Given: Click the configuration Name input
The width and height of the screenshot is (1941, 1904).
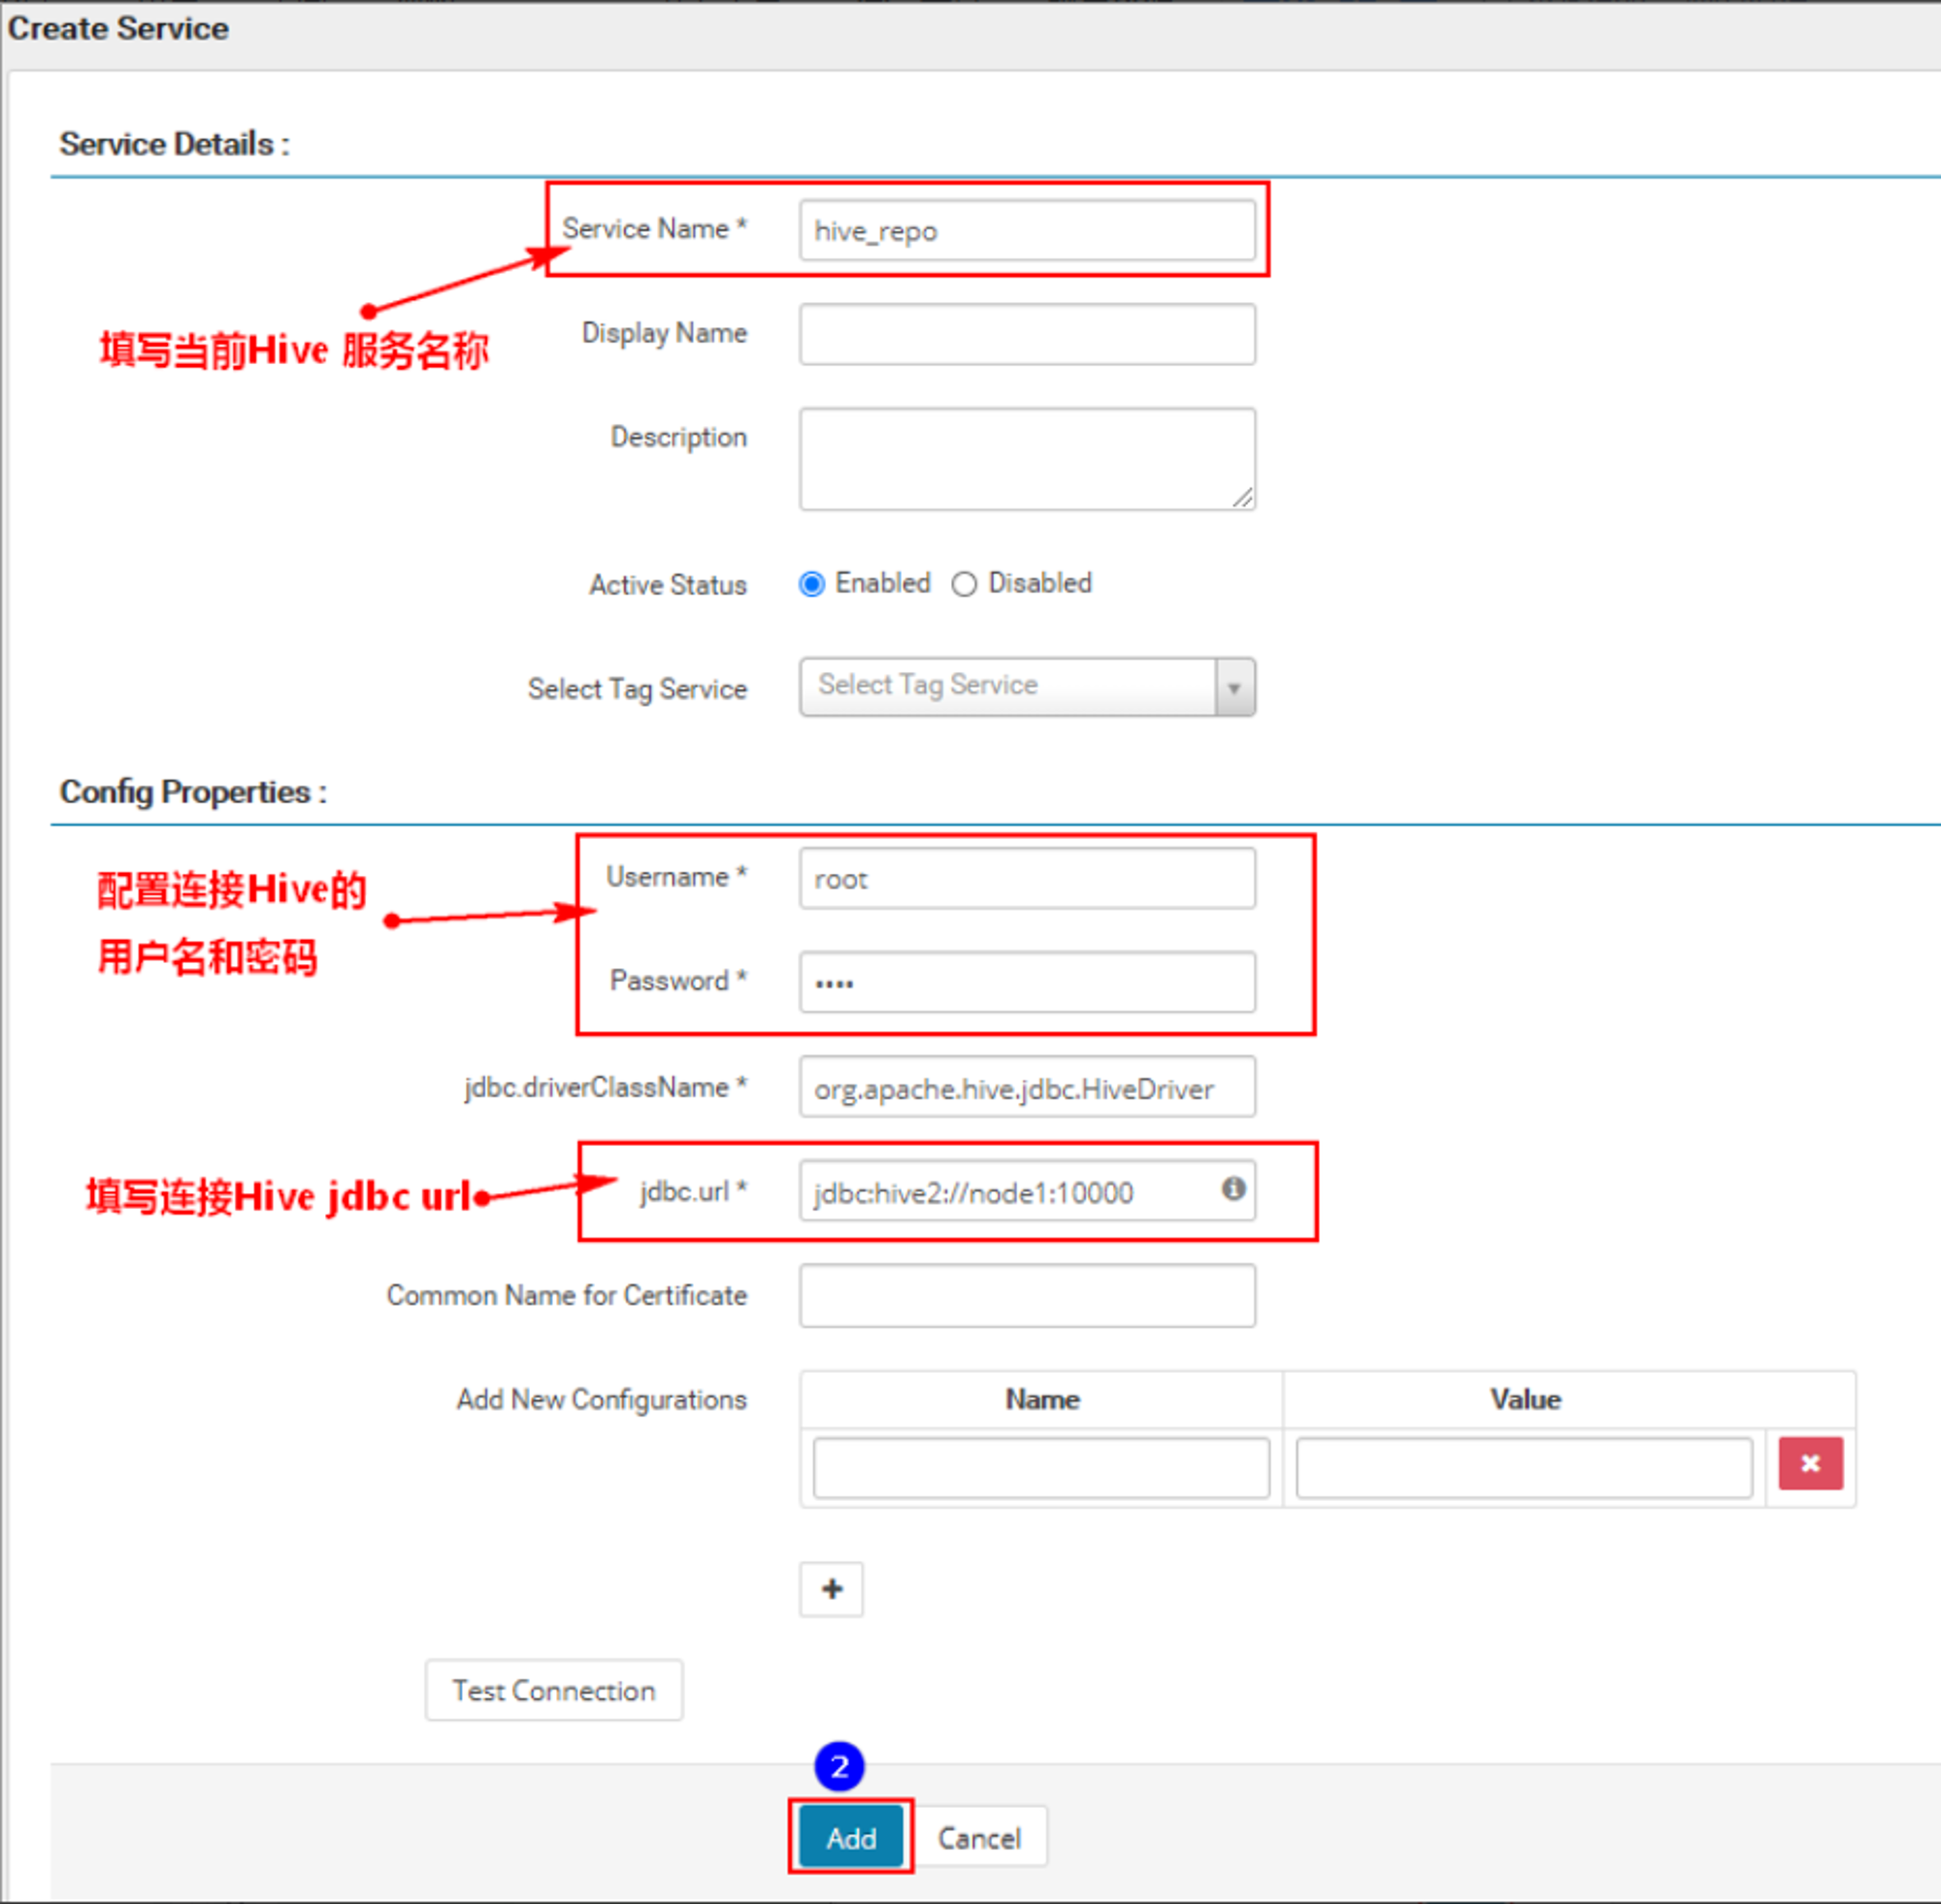Looking at the screenshot, I should click(x=1040, y=1468).
